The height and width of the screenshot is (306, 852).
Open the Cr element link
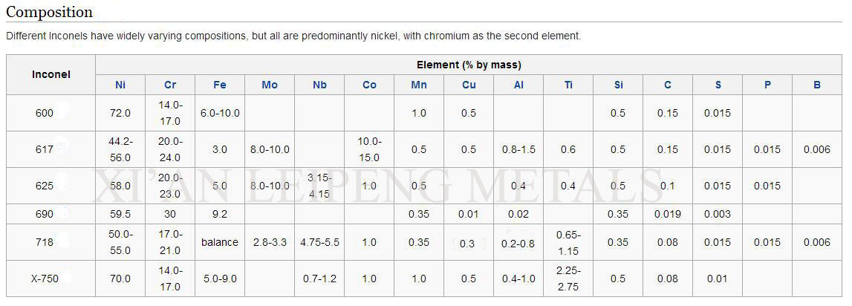pos(170,85)
